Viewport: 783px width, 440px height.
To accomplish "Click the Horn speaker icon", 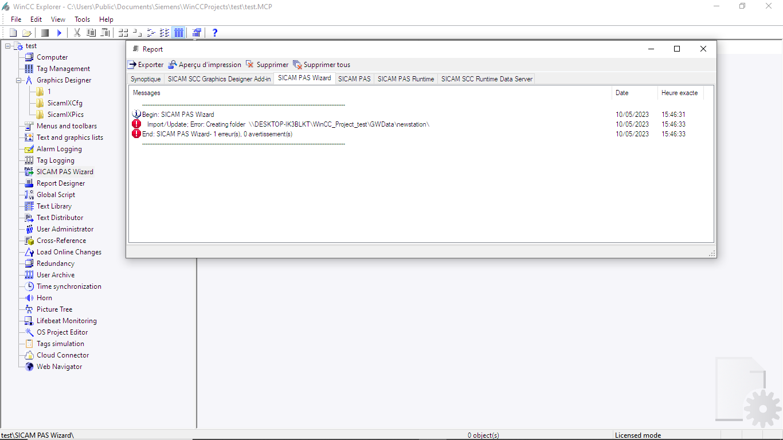I will coord(29,298).
